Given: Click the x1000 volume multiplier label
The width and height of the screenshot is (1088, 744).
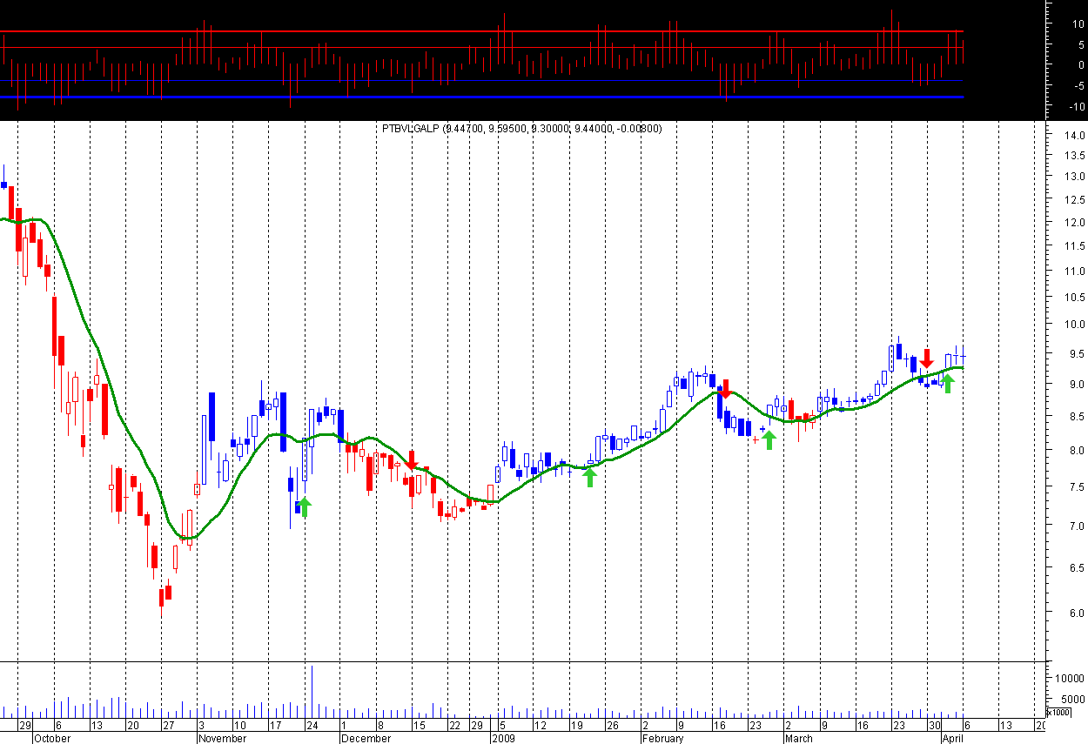Looking at the screenshot, I should coord(1058,712).
